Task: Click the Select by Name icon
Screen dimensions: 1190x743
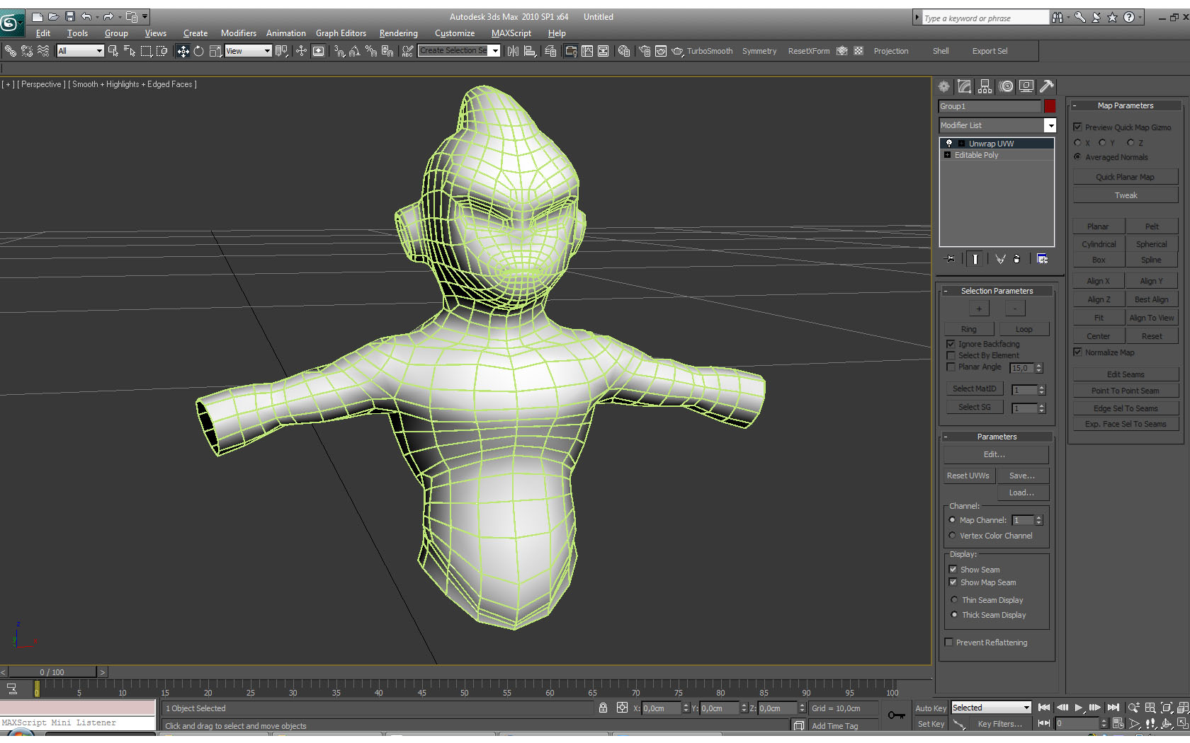Action: 128,51
